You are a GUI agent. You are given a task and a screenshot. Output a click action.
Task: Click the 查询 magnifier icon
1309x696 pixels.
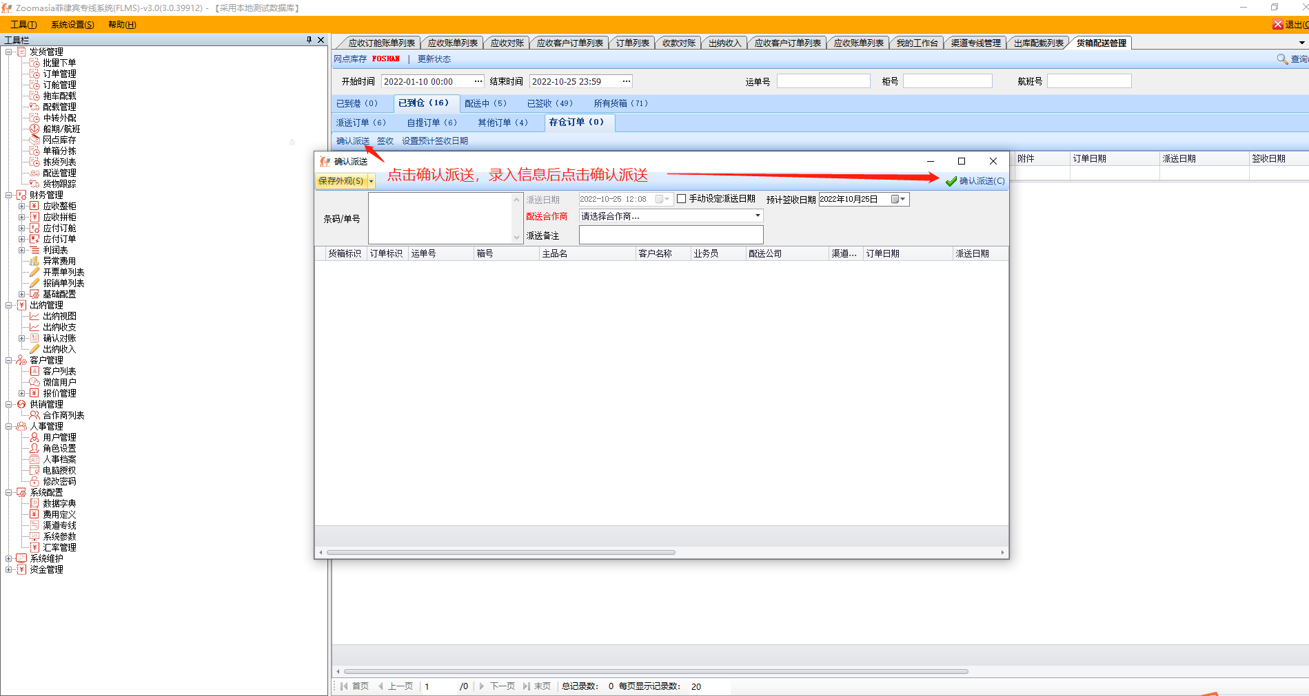[x=1282, y=59]
